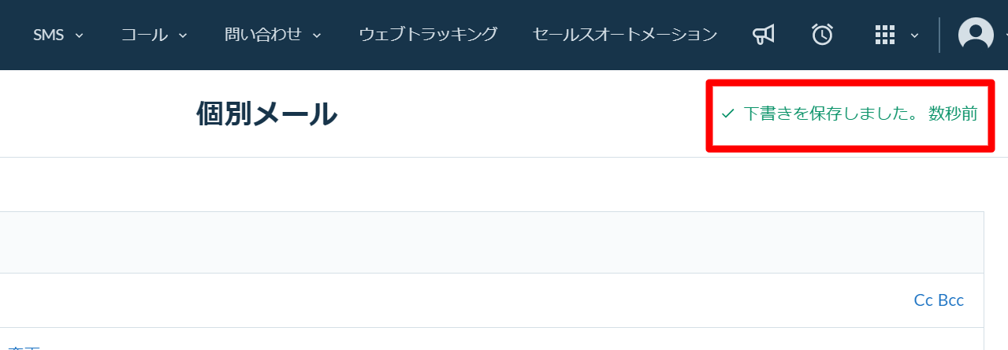This screenshot has height=350, width=1008.
Task: Focus the recipient field left of Cc
Action: [x=453, y=300]
